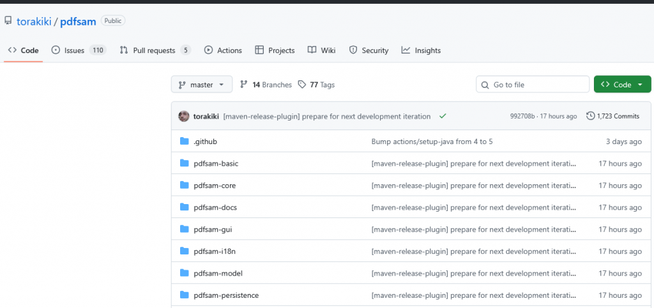Click the .github folder icon
Viewport: 654px width, 308px height.
[x=185, y=142]
